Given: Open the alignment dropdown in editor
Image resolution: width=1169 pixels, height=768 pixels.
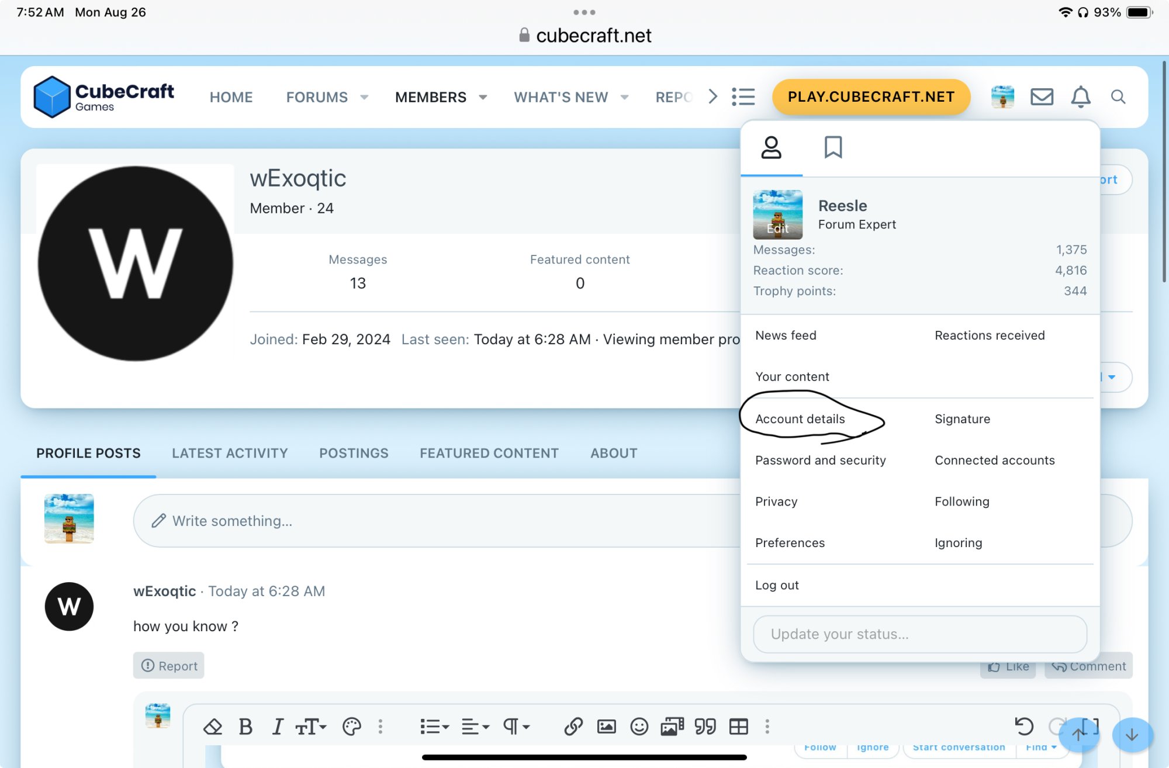Looking at the screenshot, I should click(x=475, y=727).
